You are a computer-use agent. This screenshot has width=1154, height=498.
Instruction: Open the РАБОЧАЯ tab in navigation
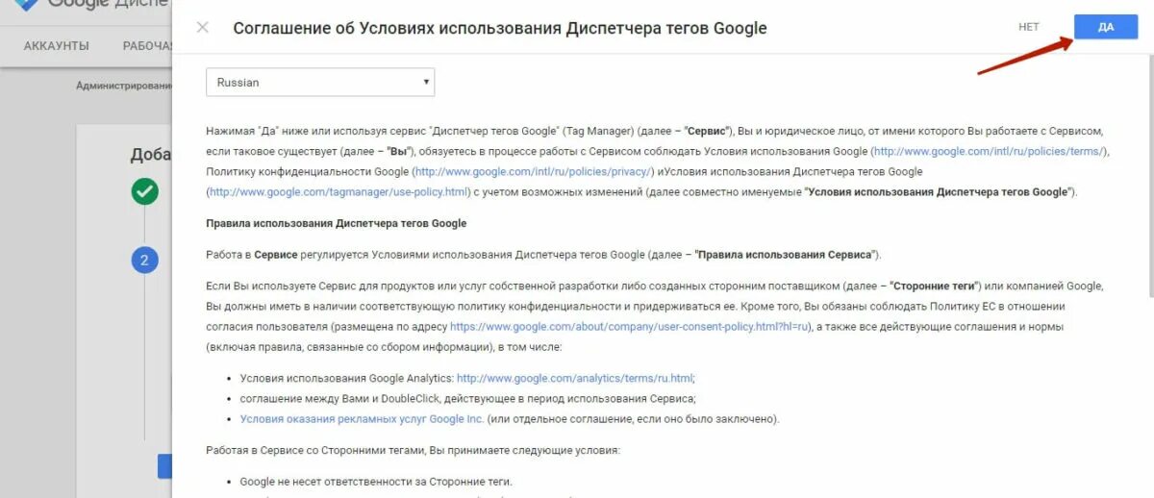(148, 45)
